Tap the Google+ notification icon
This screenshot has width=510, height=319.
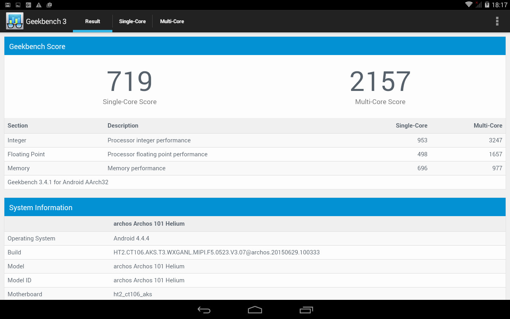(x=28, y=5)
